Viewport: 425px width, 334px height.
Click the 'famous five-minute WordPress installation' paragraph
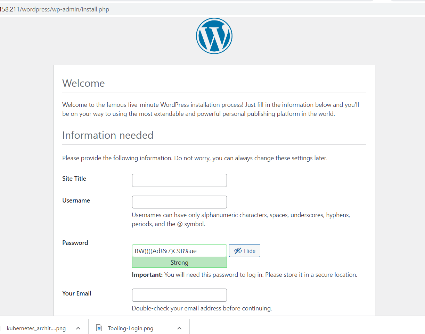tap(211, 109)
